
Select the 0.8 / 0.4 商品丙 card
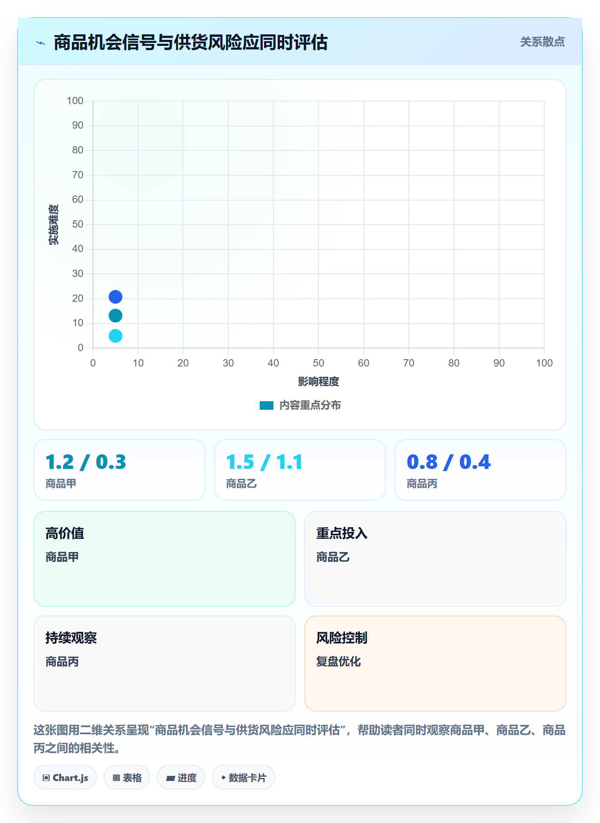[480, 470]
